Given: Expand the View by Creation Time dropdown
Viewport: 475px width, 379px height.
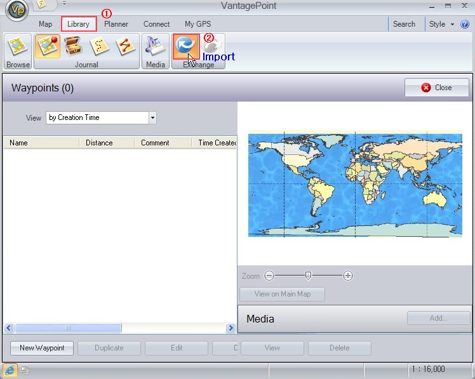Looking at the screenshot, I should (x=152, y=117).
